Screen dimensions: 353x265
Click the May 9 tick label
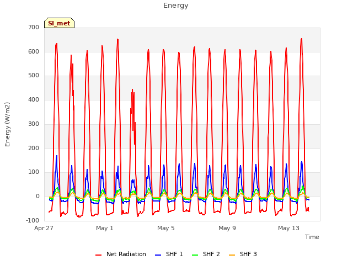[x=227, y=228]
